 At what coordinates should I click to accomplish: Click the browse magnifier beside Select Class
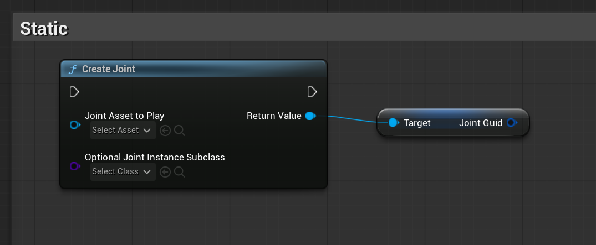tap(180, 172)
